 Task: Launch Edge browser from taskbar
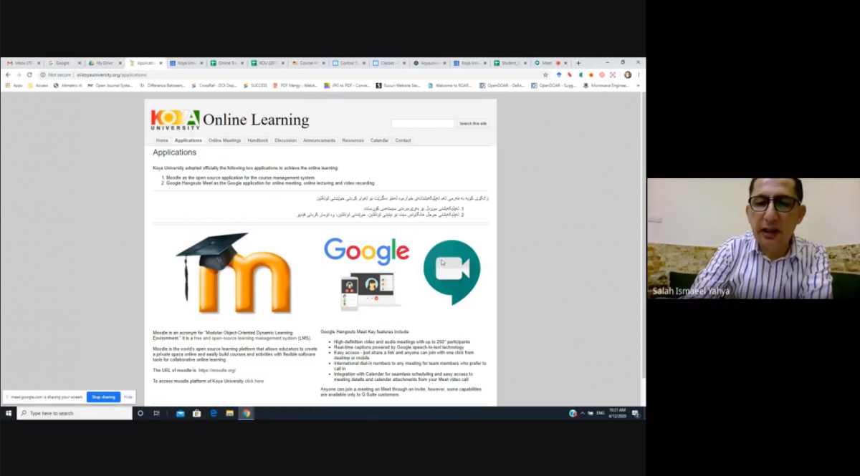point(214,413)
